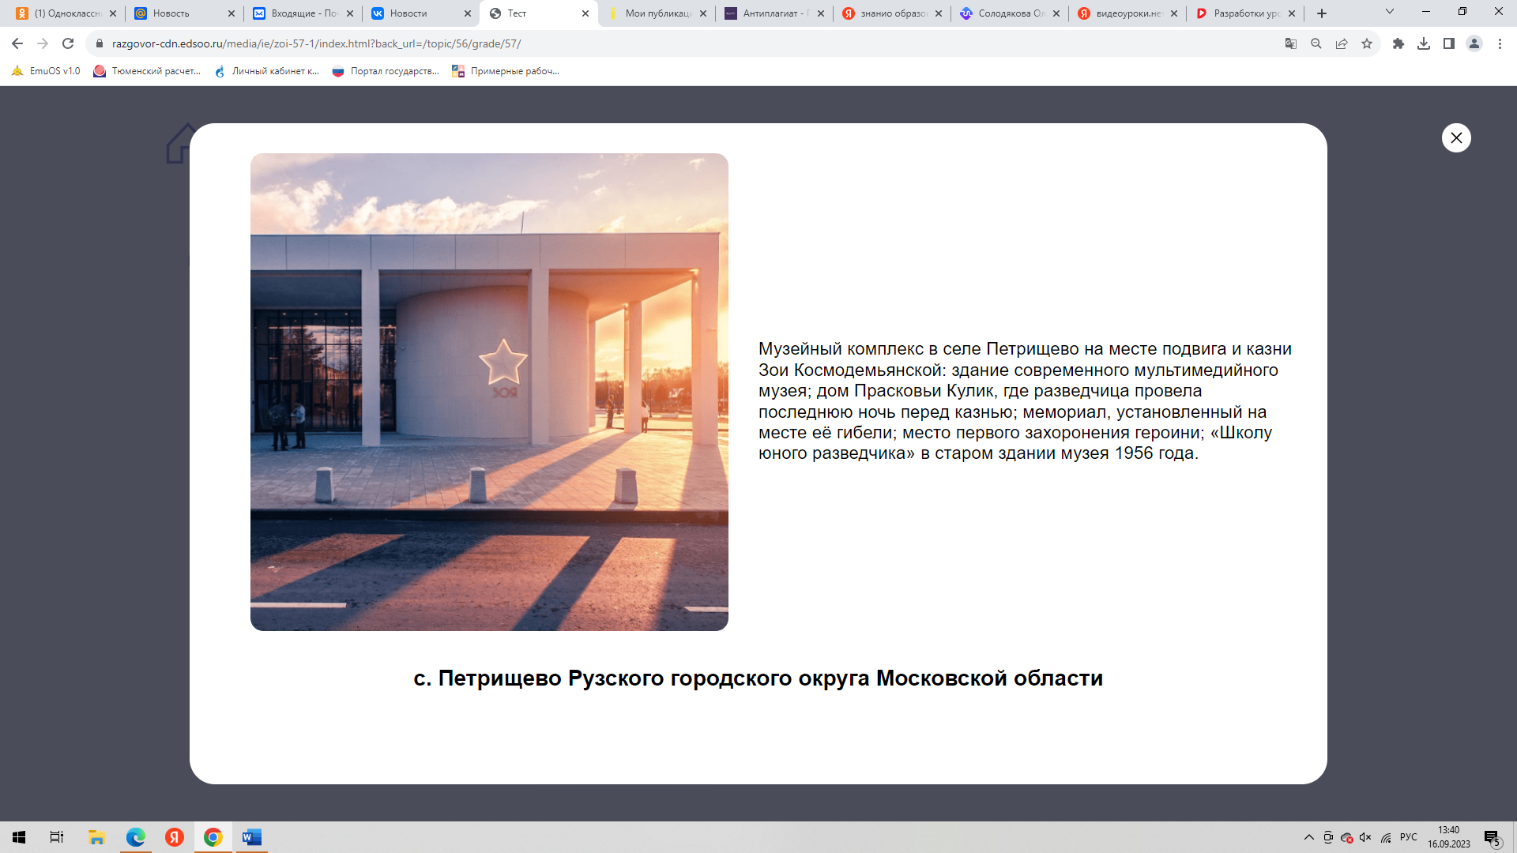This screenshot has height=853, width=1517.
Task: Open the Windows Start menu
Action: tap(19, 837)
